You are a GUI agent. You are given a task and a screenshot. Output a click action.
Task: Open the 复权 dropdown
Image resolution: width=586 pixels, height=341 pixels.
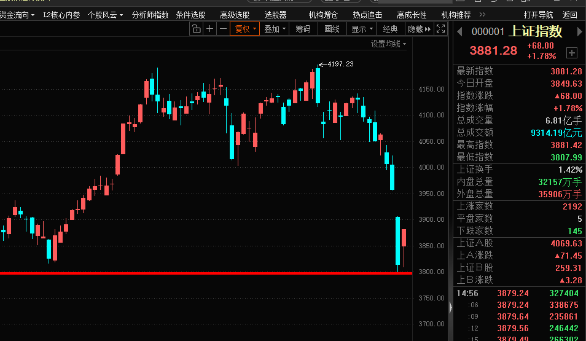(x=244, y=29)
